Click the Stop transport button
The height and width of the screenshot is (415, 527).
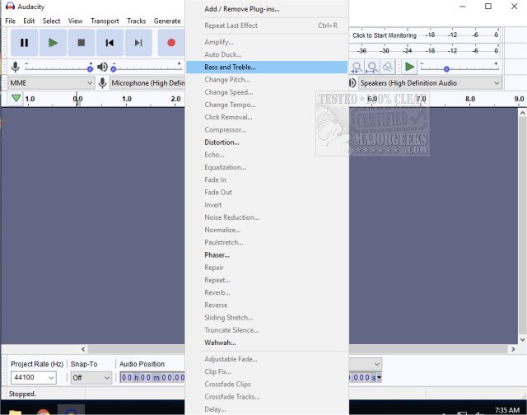pyautogui.click(x=82, y=43)
